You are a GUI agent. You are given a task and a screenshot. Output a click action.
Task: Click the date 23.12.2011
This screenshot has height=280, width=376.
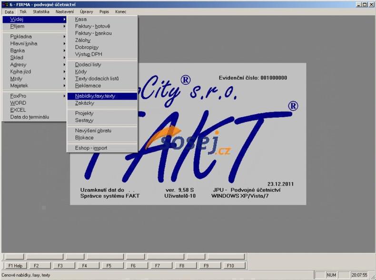(x=280, y=184)
